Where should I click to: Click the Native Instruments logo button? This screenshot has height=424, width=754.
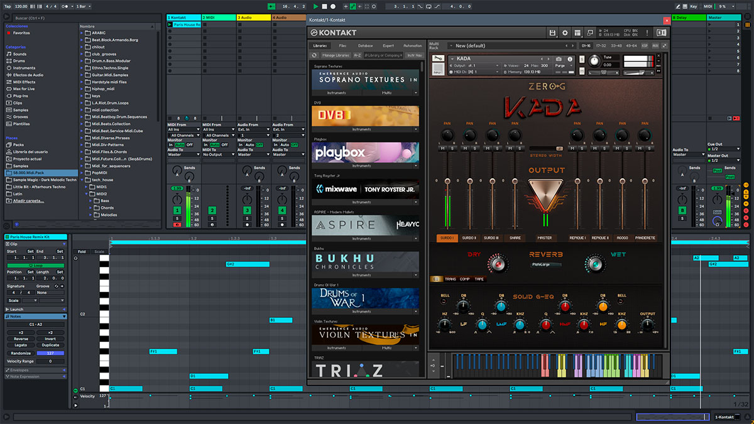point(661,33)
